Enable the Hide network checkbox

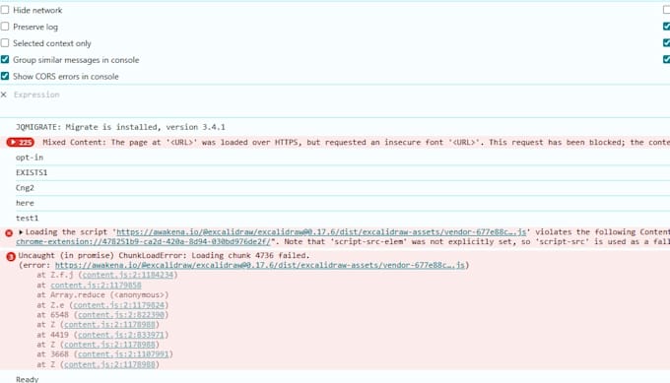click(5, 10)
